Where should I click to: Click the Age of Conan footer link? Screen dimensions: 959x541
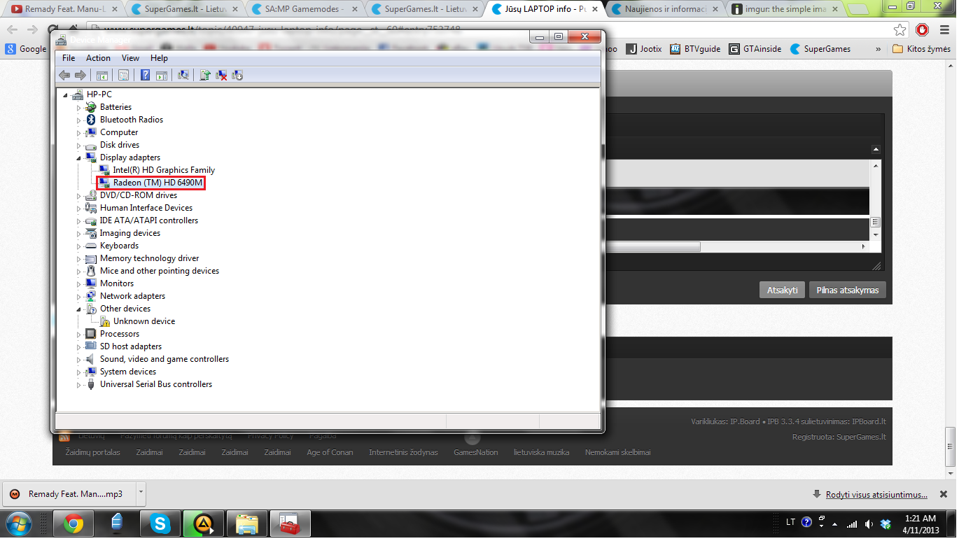[330, 452]
